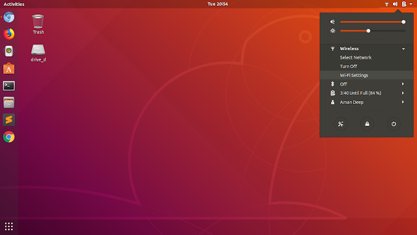Expand Aman Deep user submenu arrow

pyautogui.click(x=403, y=102)
